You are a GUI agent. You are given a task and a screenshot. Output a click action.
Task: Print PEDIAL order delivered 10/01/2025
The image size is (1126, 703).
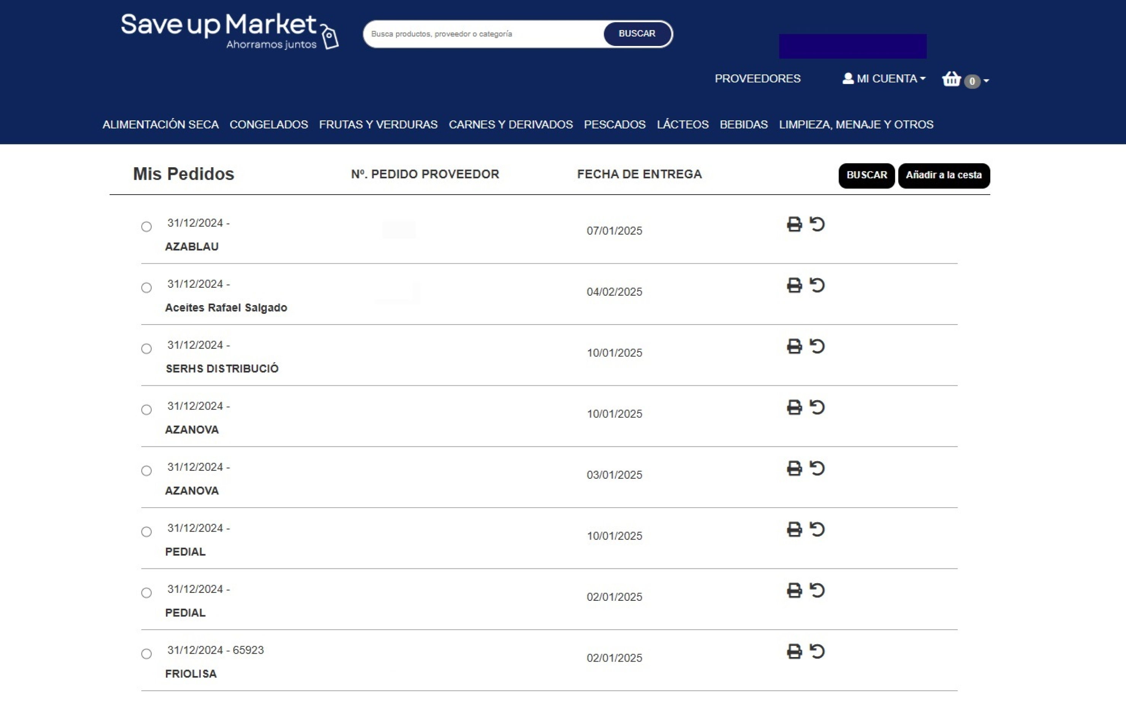coord(794,529)
